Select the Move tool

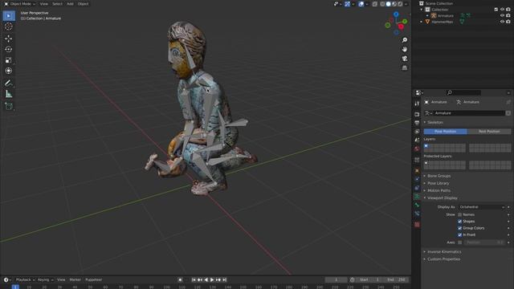(x=9, y=39)
